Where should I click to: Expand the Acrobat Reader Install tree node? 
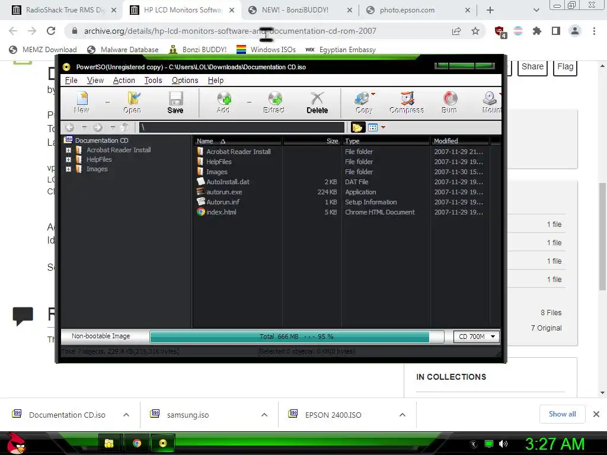coord(69,150)
